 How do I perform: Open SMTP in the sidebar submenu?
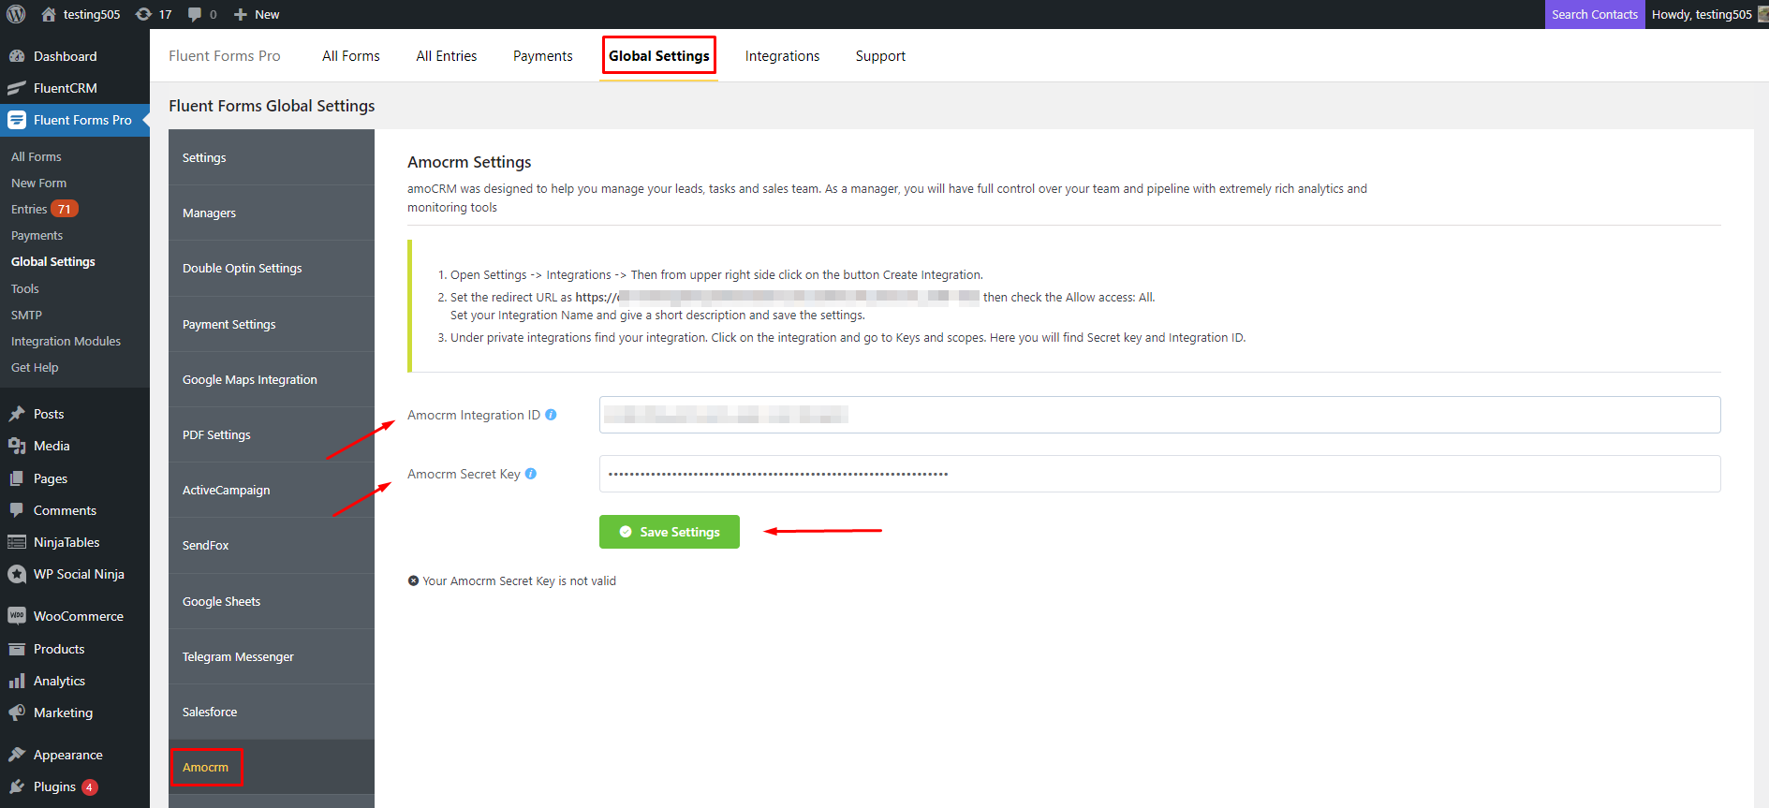coord(26,315)
